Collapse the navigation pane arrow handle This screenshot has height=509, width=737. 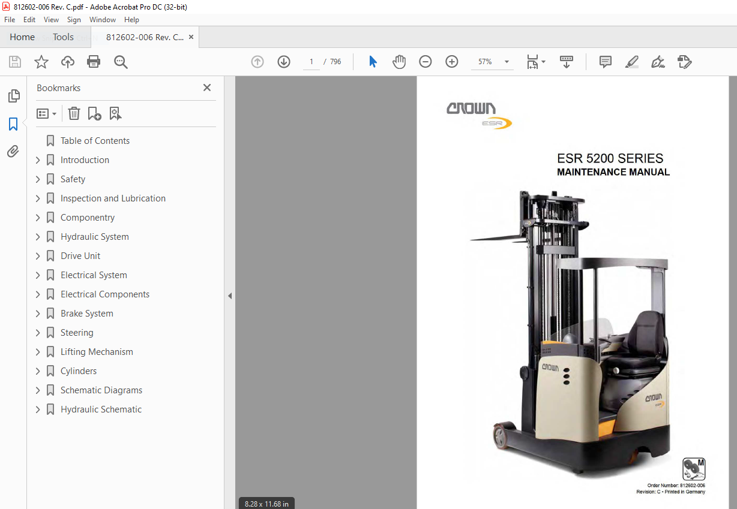coord(230,296)
